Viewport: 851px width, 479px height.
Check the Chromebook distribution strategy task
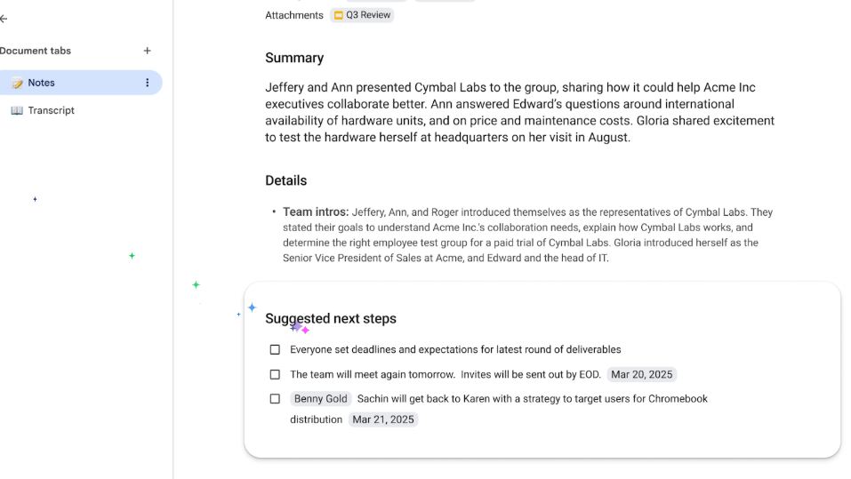click(275, 399)
